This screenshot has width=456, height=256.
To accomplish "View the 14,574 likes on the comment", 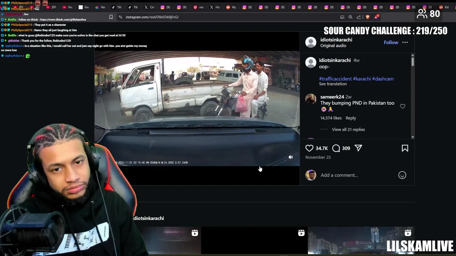I will 331,118.
